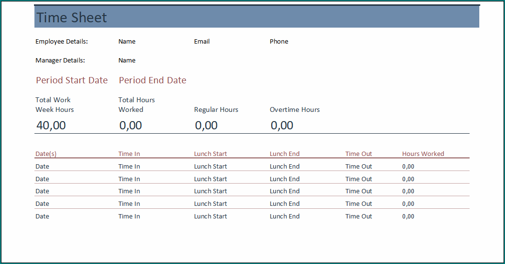This screenshot has height=264, width=505.
Task: Select the Period Start Date cell
Action: click(x=72, y=80)
